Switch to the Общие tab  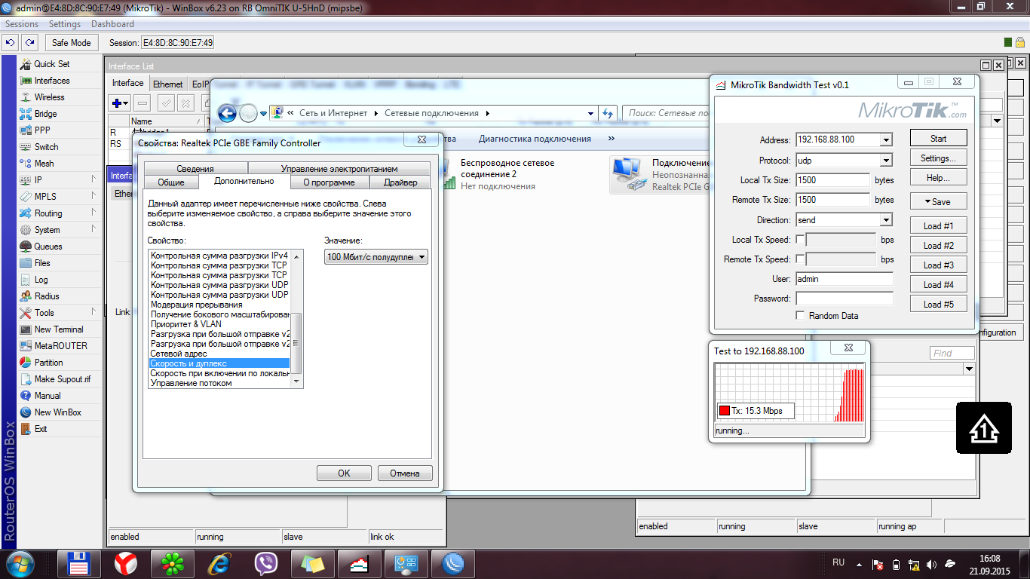171,182
